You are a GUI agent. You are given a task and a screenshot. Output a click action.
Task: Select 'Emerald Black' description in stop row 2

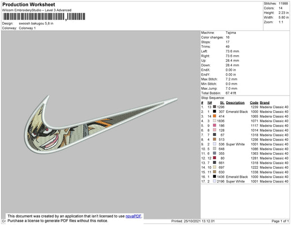pyautogui.click(x=237, y=112)
